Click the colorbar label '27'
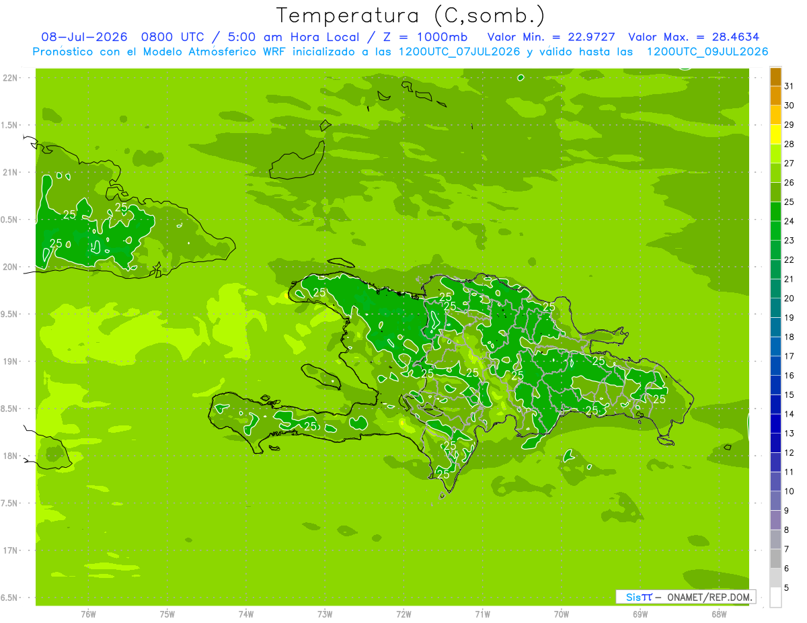Image resolution: width=807 pixels, height=623 pixels. 790,163
